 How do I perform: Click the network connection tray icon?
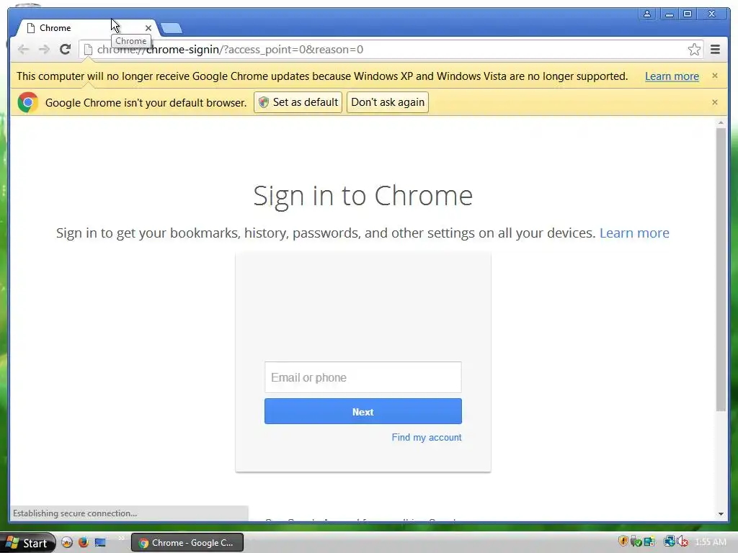click(x=669, y=541)
